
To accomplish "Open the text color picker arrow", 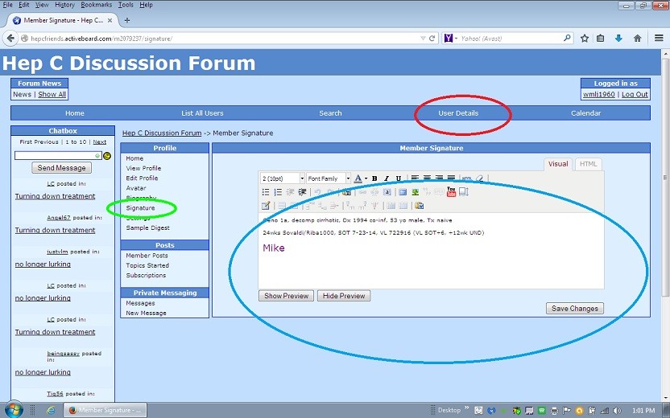I will click(x=366, y=178).
